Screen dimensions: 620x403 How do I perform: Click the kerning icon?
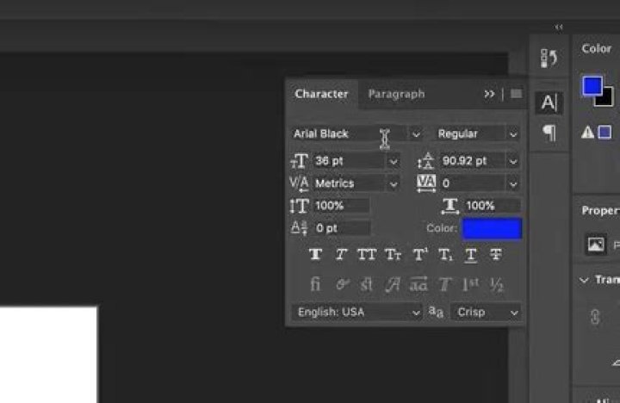pos(299,183)
